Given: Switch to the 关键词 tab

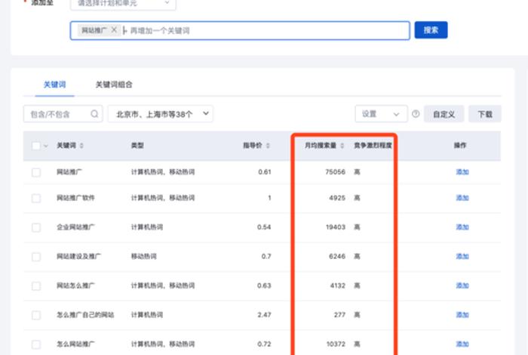Looking at the screenshot, I should point(54,85).
